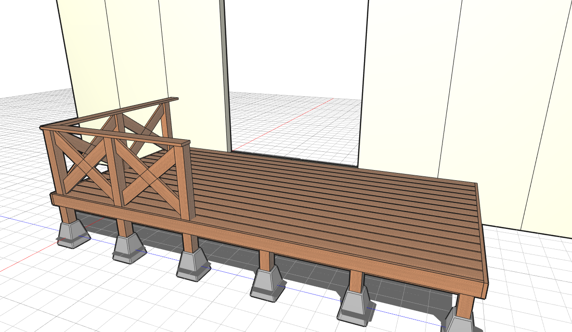Select the top handrail cap of railing
Screen dimensions: 572x332
[115, 135]
